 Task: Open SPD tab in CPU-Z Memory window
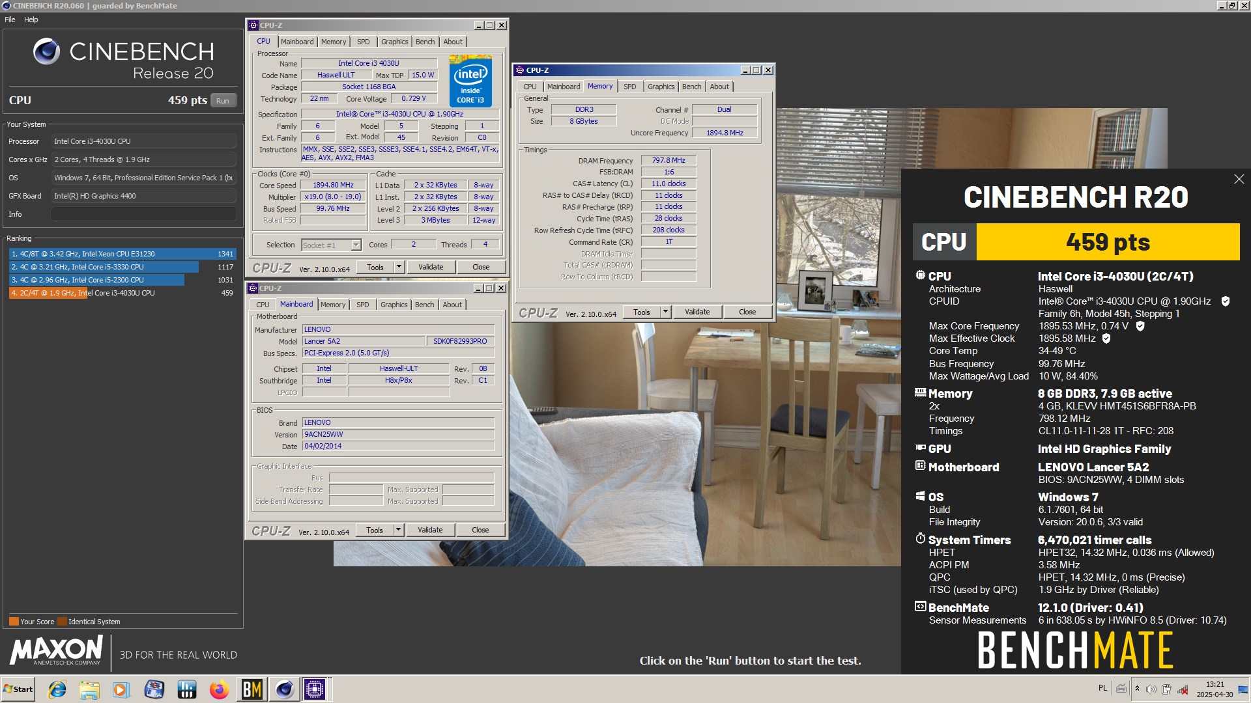click(630, 87)
